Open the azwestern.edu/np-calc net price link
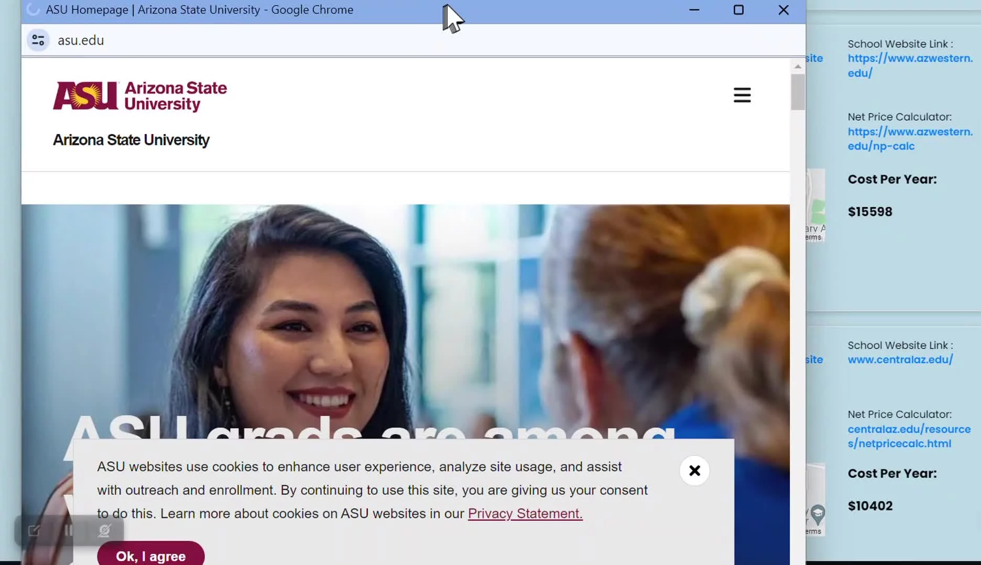The height and width of the screenshot is (565, 981). tap(910, 139)
